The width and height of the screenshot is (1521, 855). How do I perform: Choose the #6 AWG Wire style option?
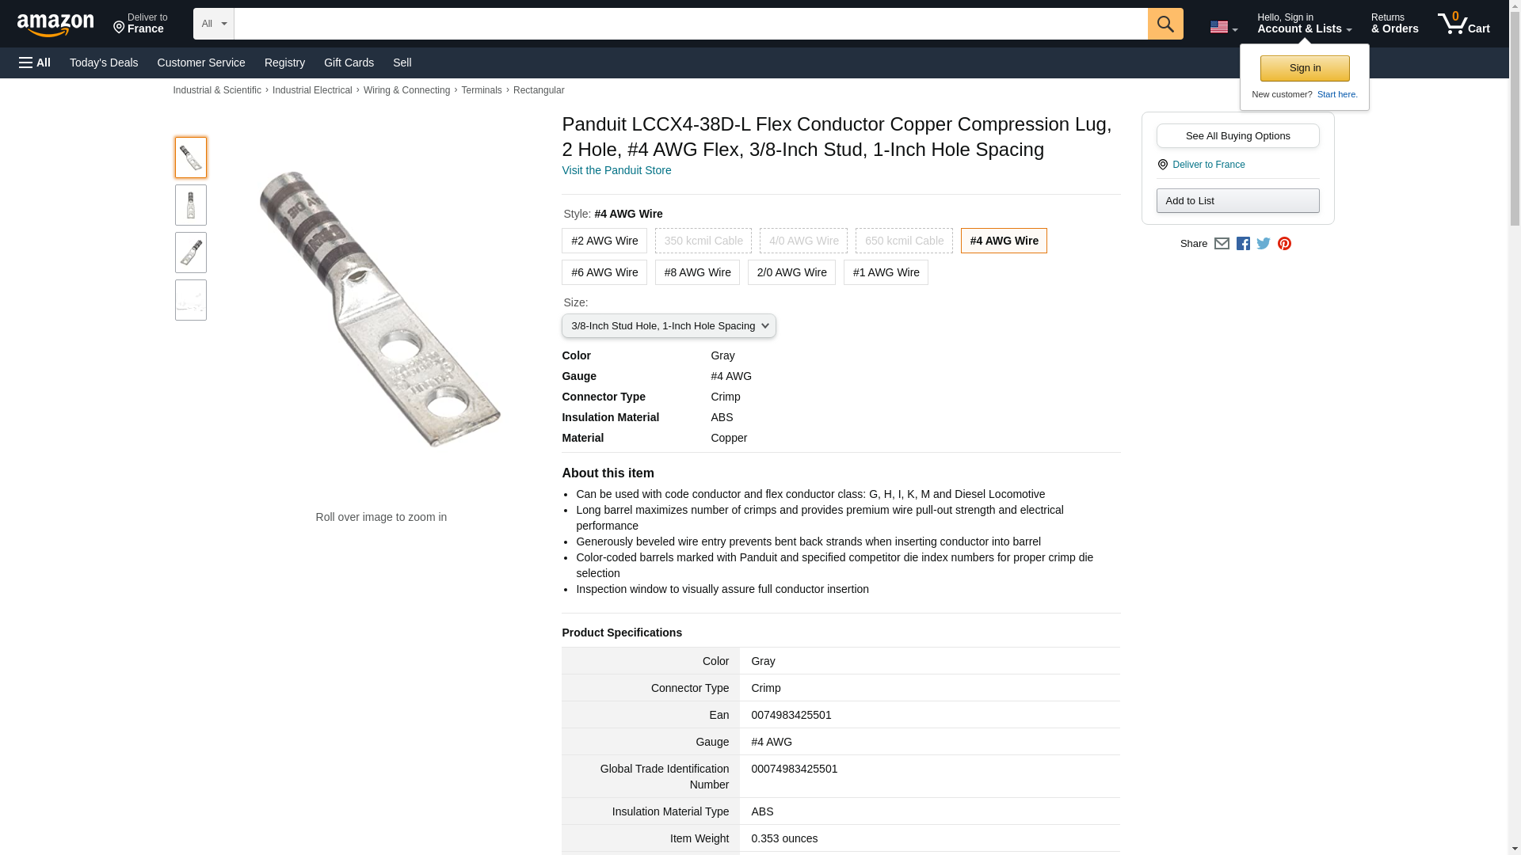pos(604,272)
